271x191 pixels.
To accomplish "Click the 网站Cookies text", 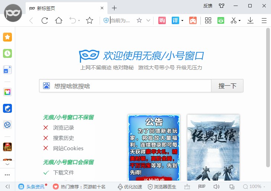I will tap(68, 148).
